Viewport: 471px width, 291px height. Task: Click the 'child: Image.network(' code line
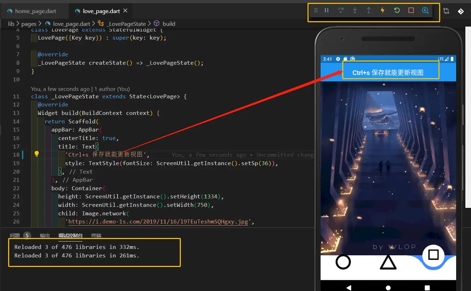(94, 213)
